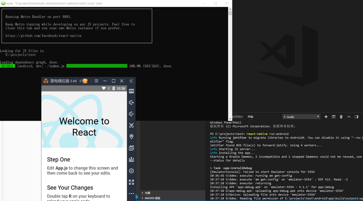
Task: Click the green BUNDLE label in console
Action: pos(7,66)
